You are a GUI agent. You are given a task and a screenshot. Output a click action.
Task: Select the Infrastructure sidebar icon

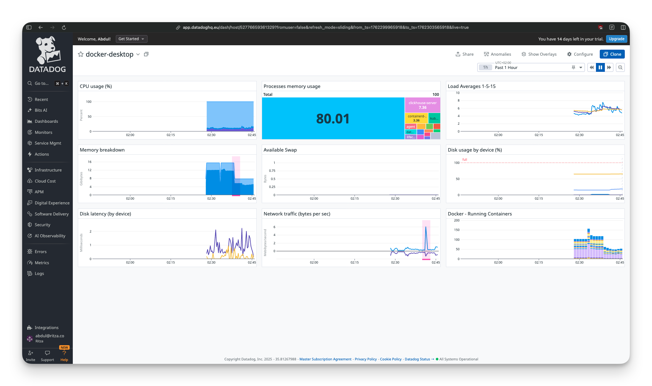[x=30, y=170]
